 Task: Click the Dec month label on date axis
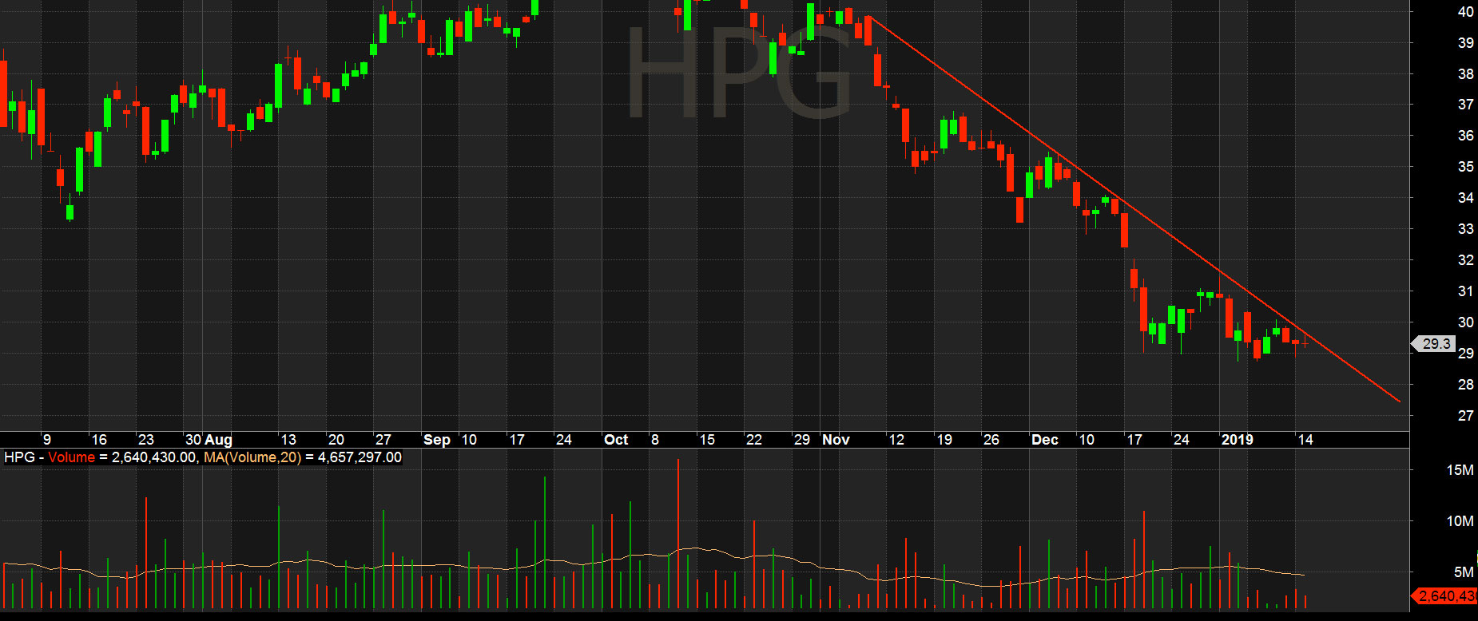[x=1044, y=440]
